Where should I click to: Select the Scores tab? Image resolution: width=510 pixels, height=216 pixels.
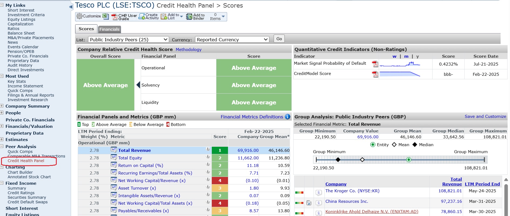(x=86, y=29)
